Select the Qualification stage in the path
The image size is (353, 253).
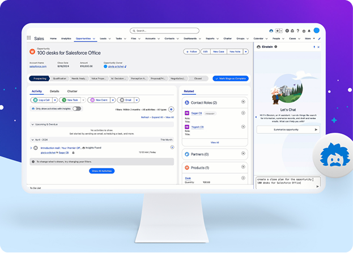[59, 78]
